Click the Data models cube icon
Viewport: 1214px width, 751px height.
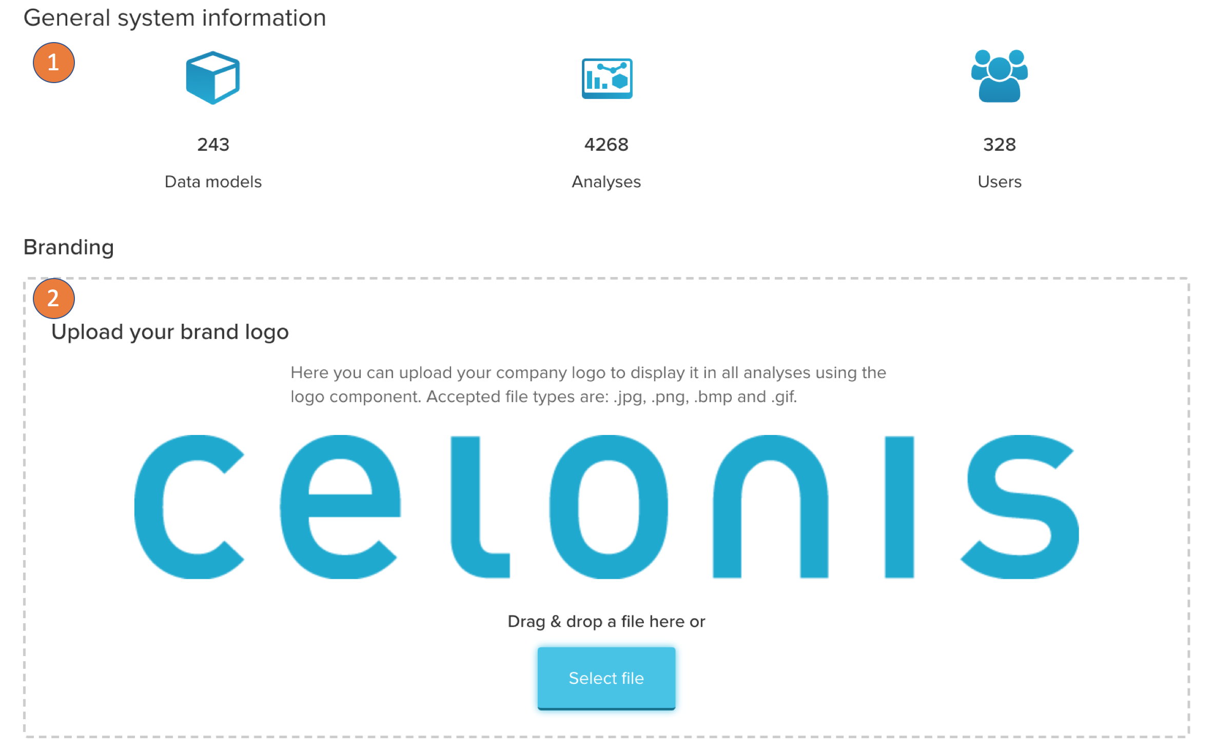pyautogui.click(x=212, y=77)
